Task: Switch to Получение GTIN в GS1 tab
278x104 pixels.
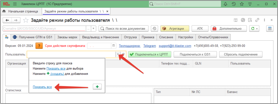Action: coord(33,37)
